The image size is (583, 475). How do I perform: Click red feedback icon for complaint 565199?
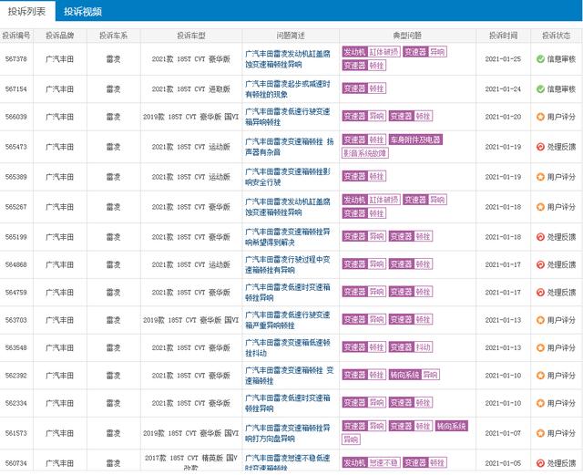click(x=540, y=237)
